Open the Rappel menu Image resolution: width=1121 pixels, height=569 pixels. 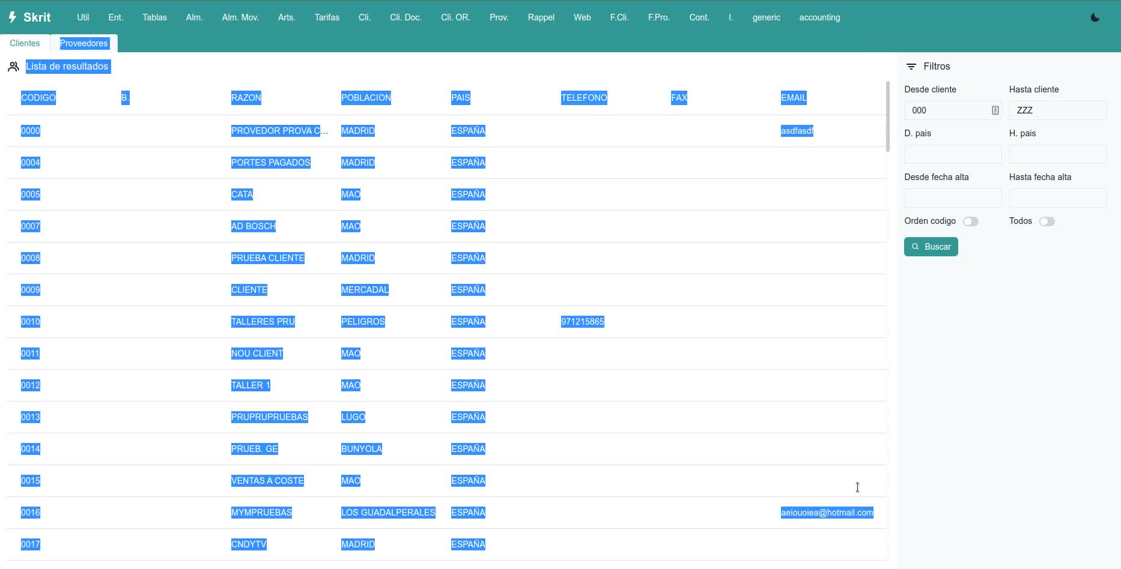click(541, 17)
